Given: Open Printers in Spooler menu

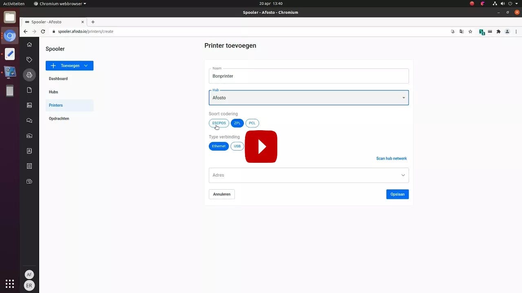Looking at the screenshot, I should (x=69, y=105).
